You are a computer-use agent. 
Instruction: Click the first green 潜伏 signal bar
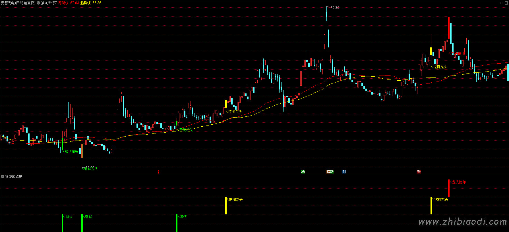62,223
